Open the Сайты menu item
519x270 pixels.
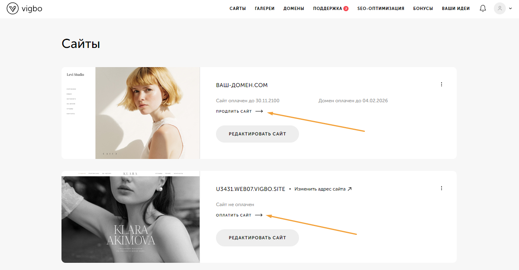[238, 8]
